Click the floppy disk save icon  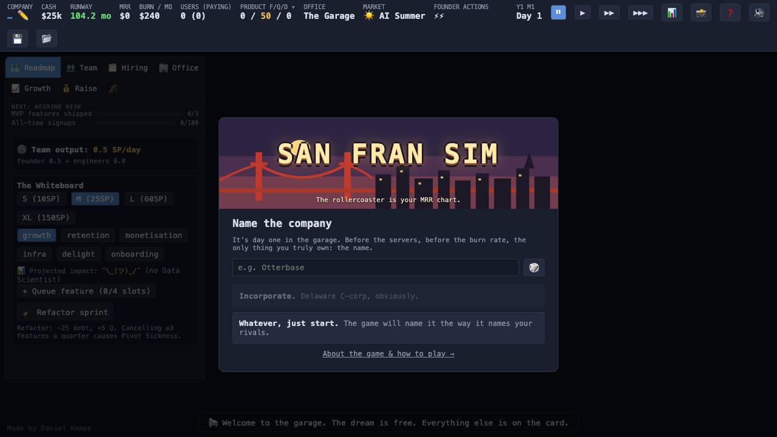click(18, 39)
